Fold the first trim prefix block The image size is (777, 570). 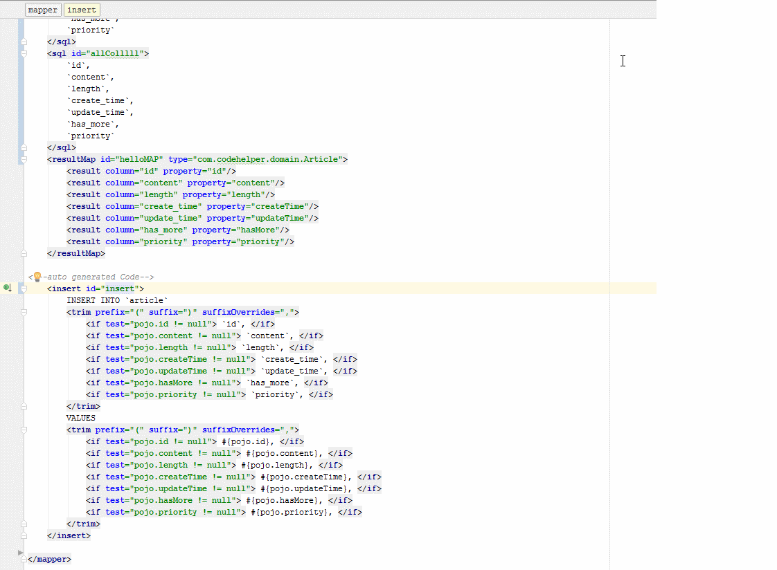tap(24, 312)
